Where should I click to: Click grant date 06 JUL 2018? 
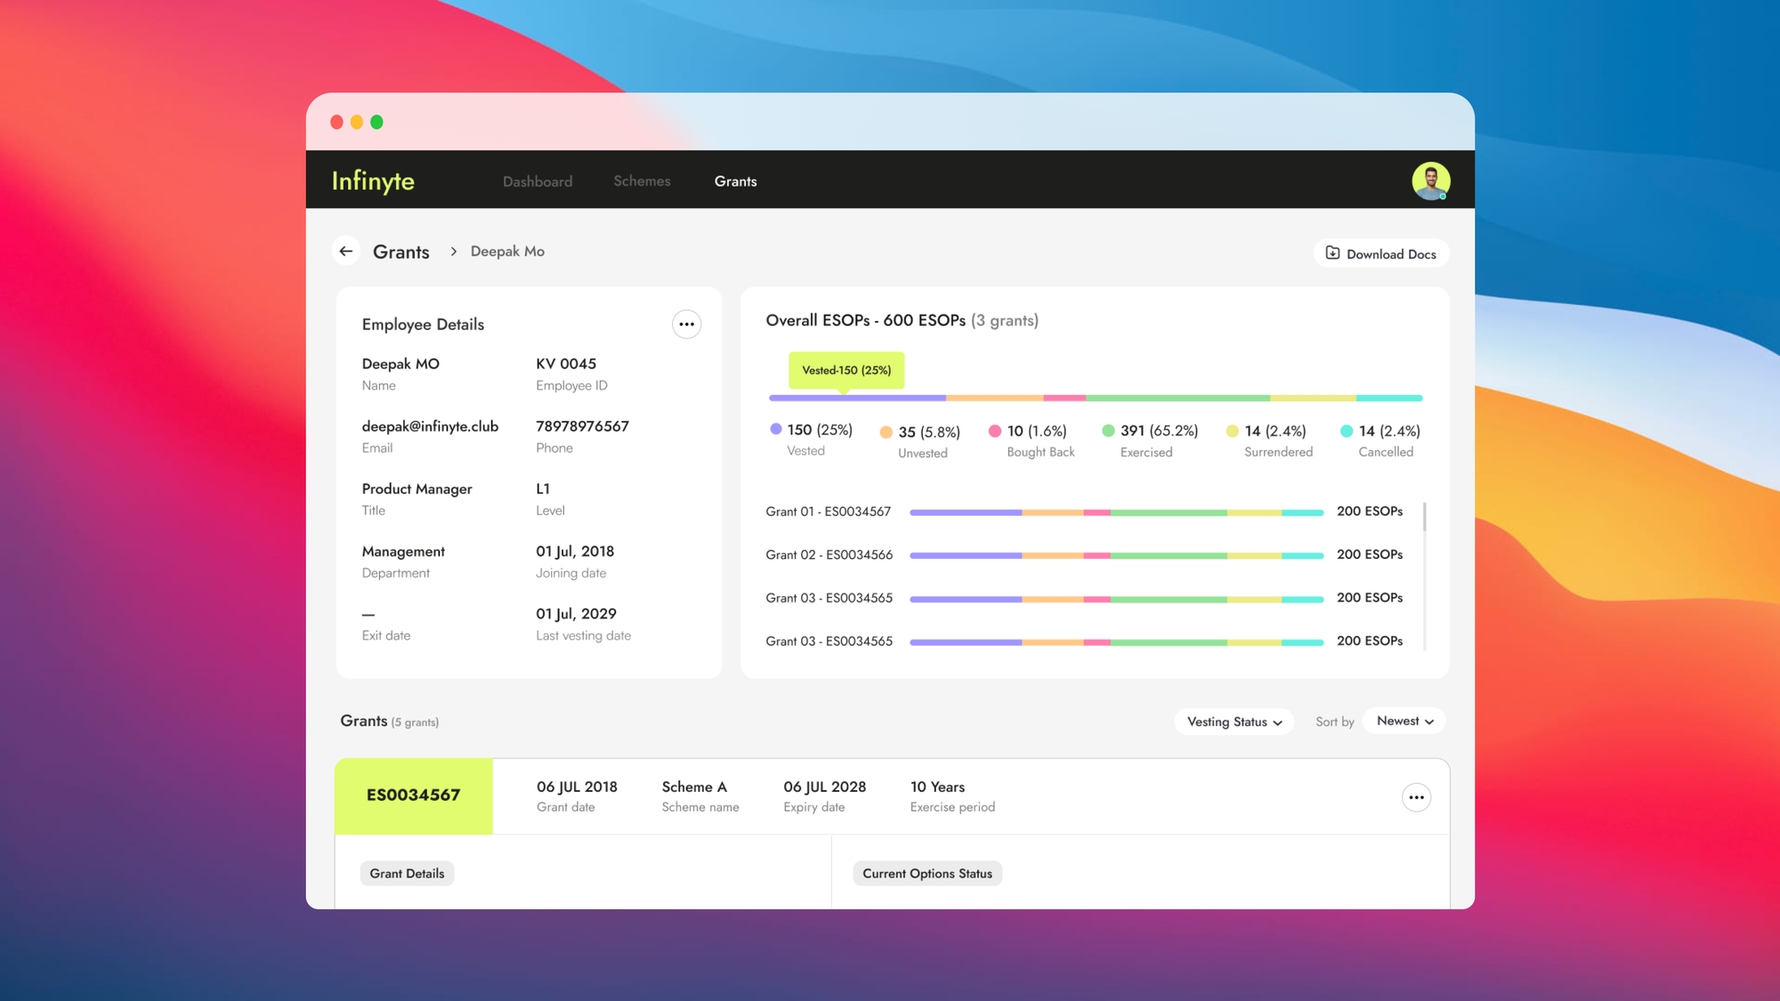(577, 787)
